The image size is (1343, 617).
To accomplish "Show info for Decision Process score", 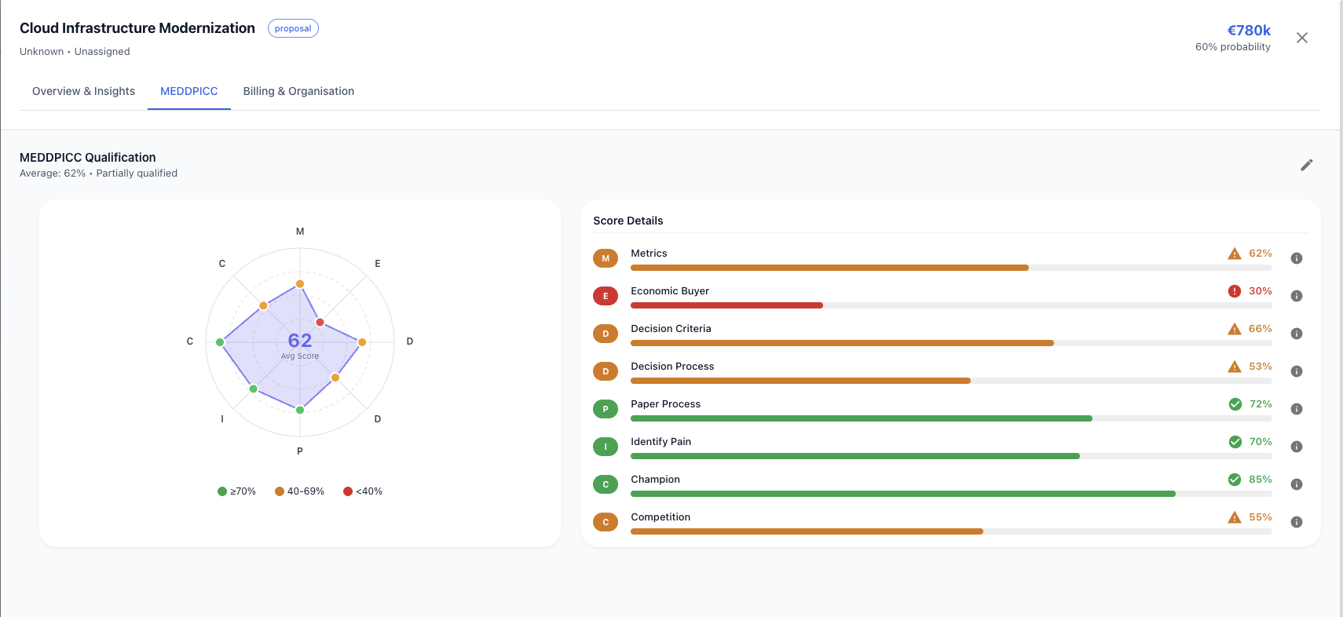I will (1297, 371).
